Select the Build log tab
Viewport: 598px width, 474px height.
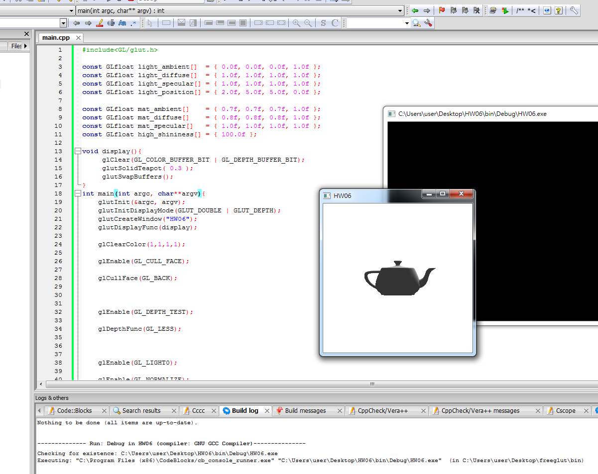(245, 410)
